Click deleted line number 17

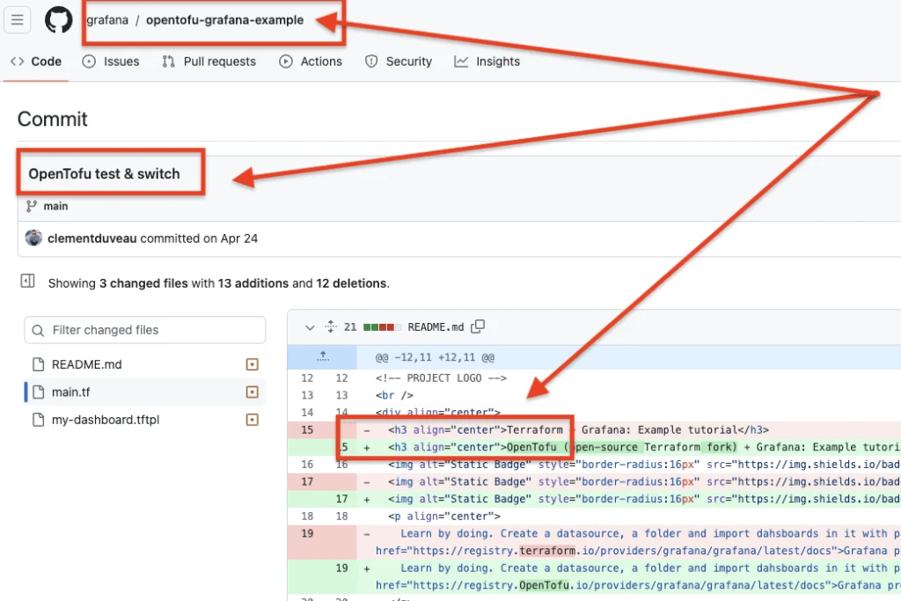click(307, 481)
